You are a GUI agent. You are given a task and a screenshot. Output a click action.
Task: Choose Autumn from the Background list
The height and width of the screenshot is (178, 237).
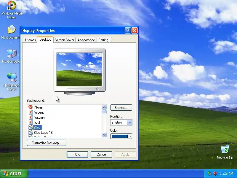(x=39, y=117)
